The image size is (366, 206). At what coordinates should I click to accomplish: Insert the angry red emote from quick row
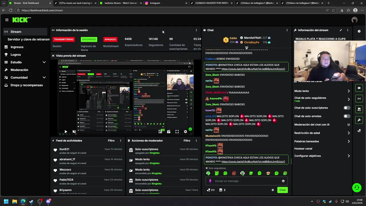[234, 173]
